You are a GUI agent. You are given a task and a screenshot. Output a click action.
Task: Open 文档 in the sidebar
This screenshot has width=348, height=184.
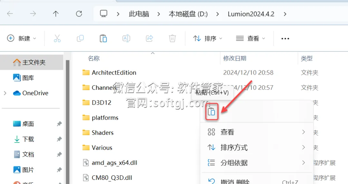pyautogui.click(x=24, y=154)
